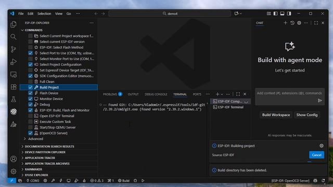Click the ESP-IDF OpenOCD Server status item
Image resolution: width=333 pixels, height=187 pixels.
pos(290,180)
